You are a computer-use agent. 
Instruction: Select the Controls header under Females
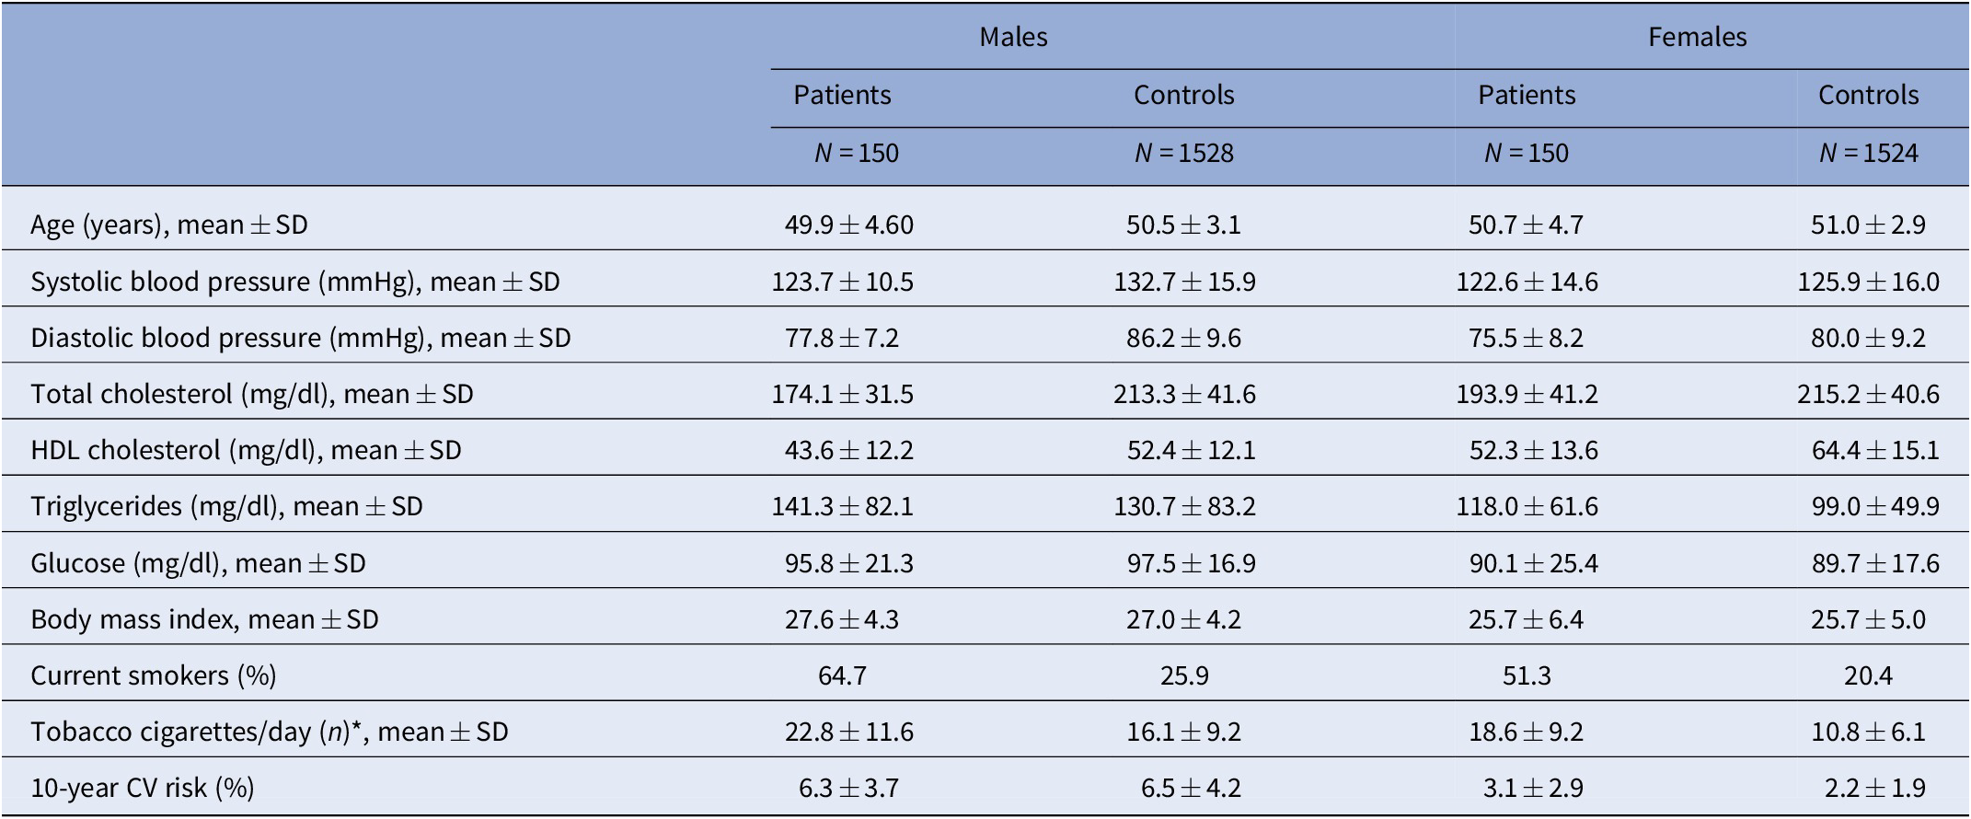pos(1868,95)
